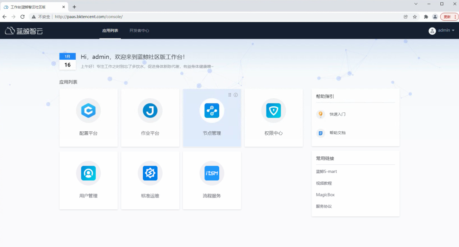This screenshot has height=247, width=459.
Task: Click the 帮助指引 panel heading
Action: [x=325, y=96]
